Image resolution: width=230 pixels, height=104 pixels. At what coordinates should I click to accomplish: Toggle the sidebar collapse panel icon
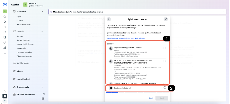tap(43, 99)
